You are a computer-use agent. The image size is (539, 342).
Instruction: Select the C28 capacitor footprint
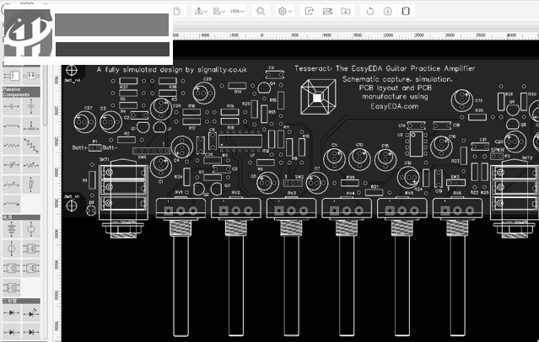[x=204, y=93]
